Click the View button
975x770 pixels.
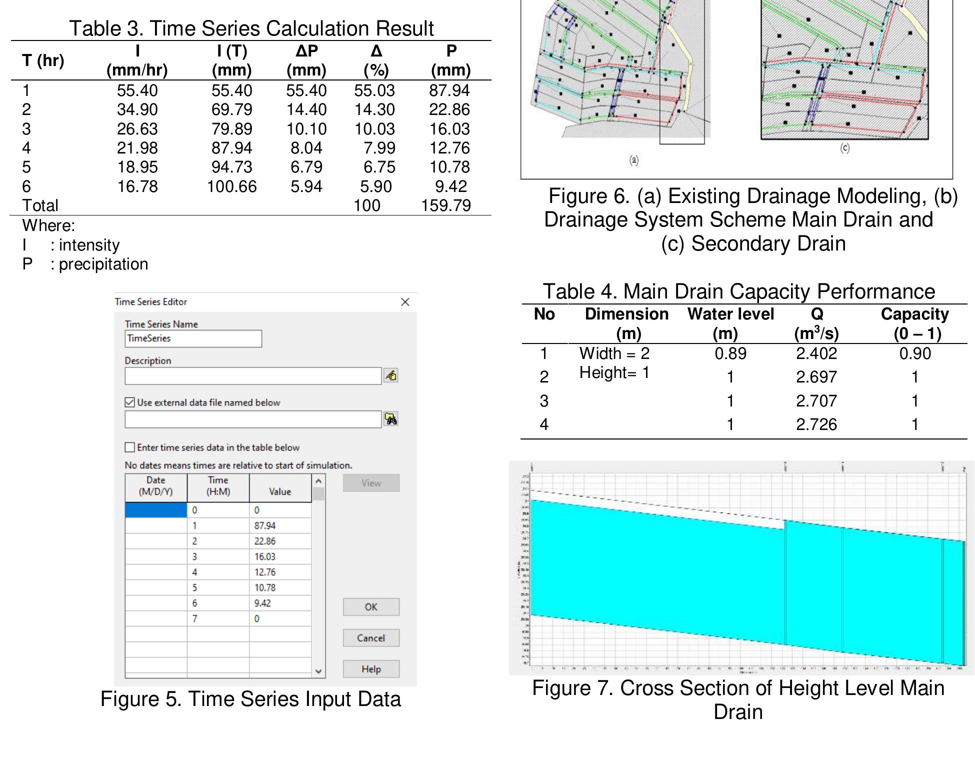pyautogui.click(x=371, y=483)
